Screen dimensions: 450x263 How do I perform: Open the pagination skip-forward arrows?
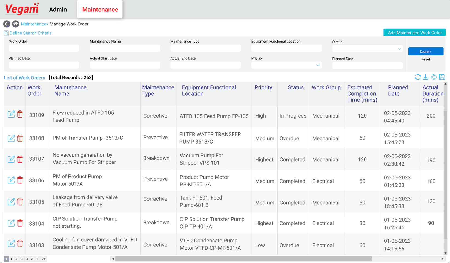click(44, 259)
